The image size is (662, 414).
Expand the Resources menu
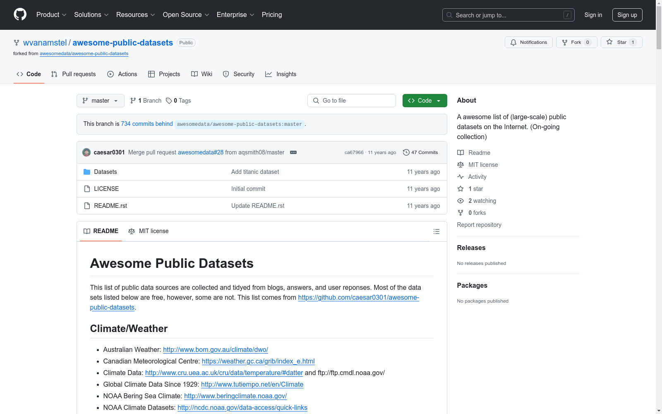135,14
